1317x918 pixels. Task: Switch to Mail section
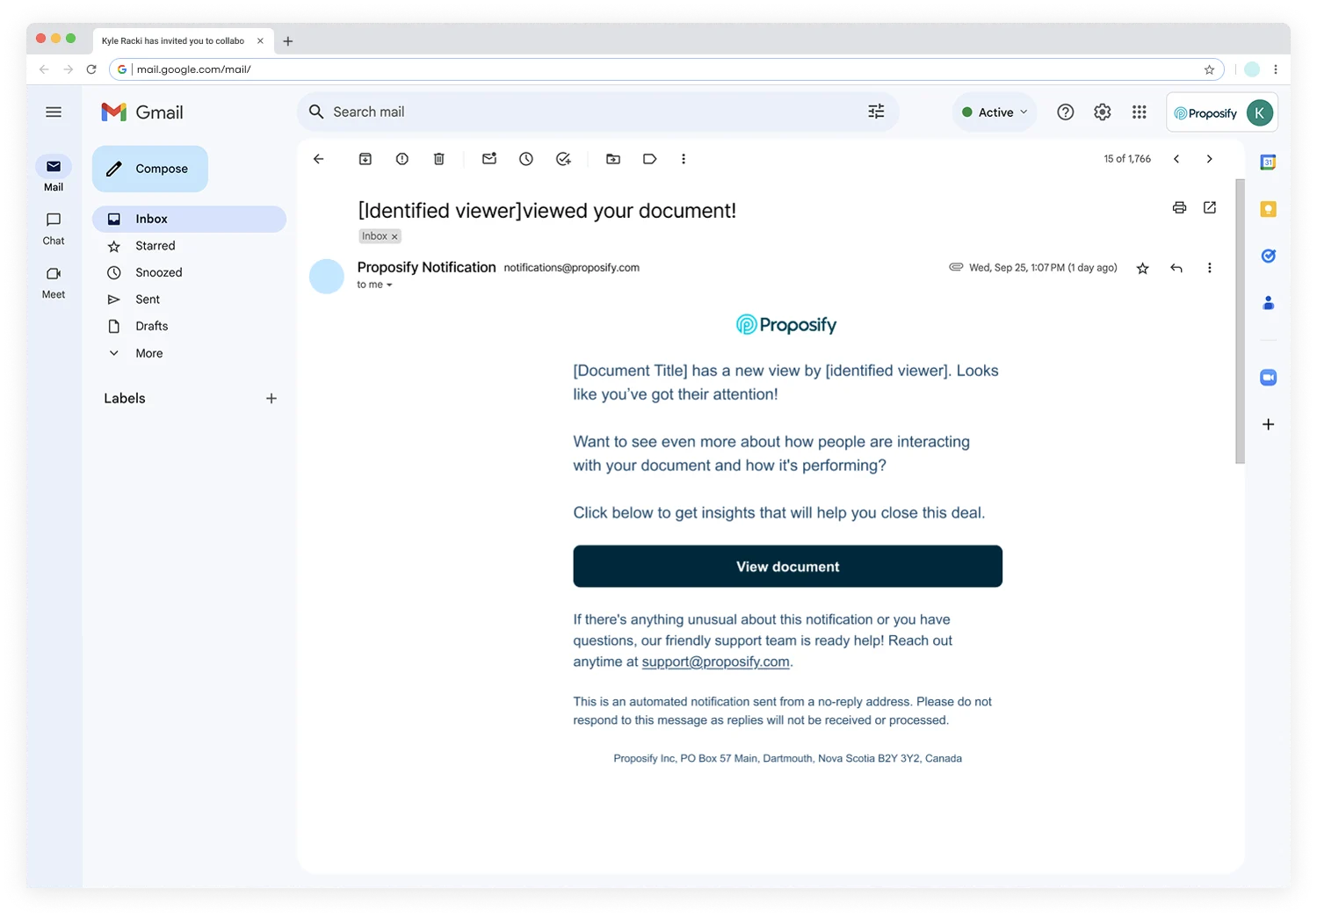pyautogui.click(x=54, y=174)
